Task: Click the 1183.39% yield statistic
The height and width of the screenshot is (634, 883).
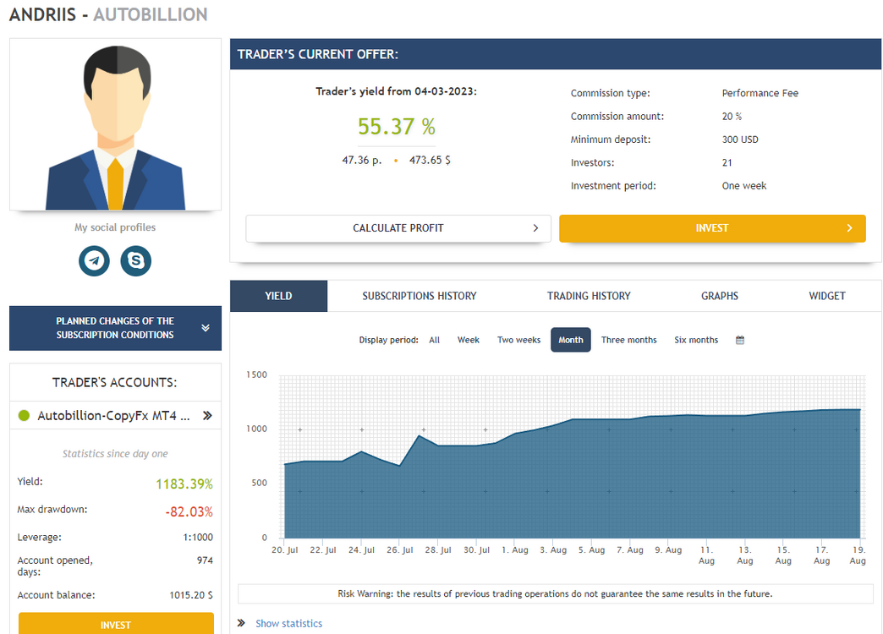Action: (184, 484)
